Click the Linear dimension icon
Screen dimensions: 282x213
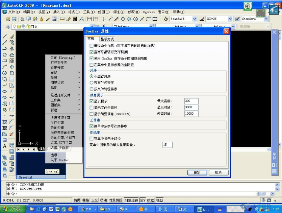(x=89, y=19)
